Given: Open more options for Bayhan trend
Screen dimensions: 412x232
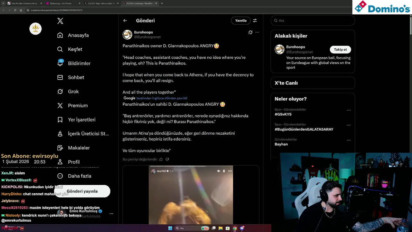Looking at the screenshot, I should (x=349, y=140).
